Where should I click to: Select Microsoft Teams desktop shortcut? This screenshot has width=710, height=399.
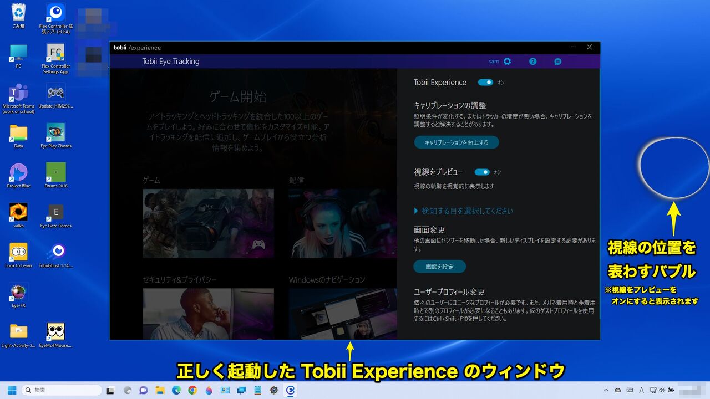tap(18, 99)
